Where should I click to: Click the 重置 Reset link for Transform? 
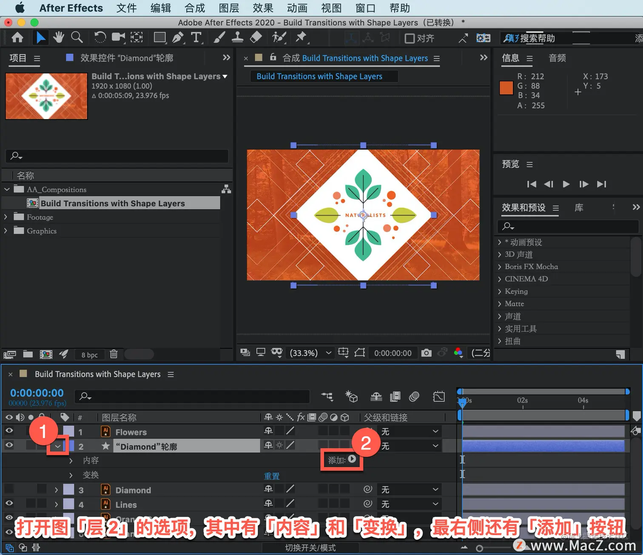(x=272, y=476)
